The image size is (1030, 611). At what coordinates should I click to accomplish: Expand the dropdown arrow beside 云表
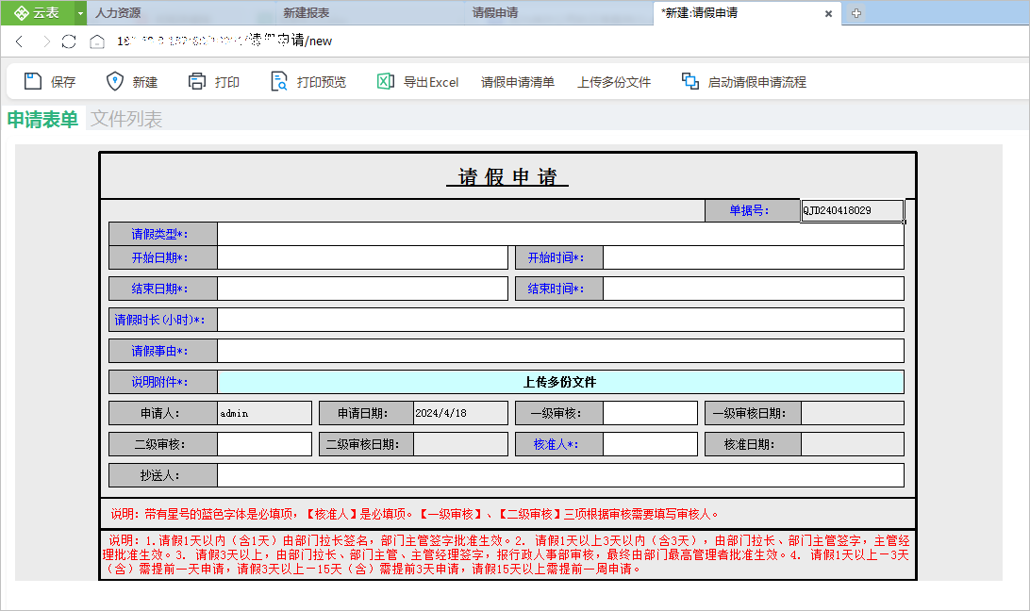click(x=80, y=13)
